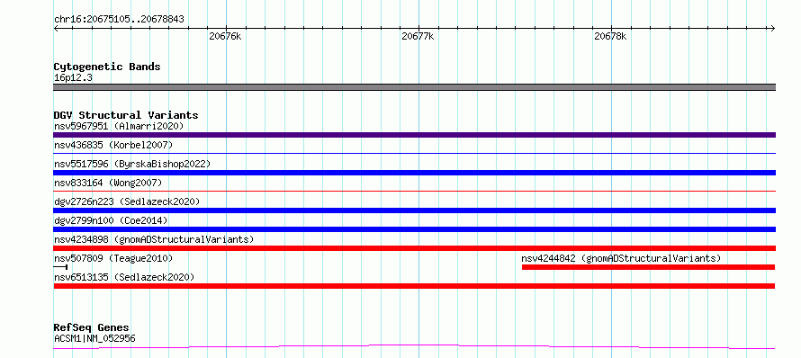801x358 pixels.
Task: Click the 16p12.3 band label
Action: coord(73,78)
